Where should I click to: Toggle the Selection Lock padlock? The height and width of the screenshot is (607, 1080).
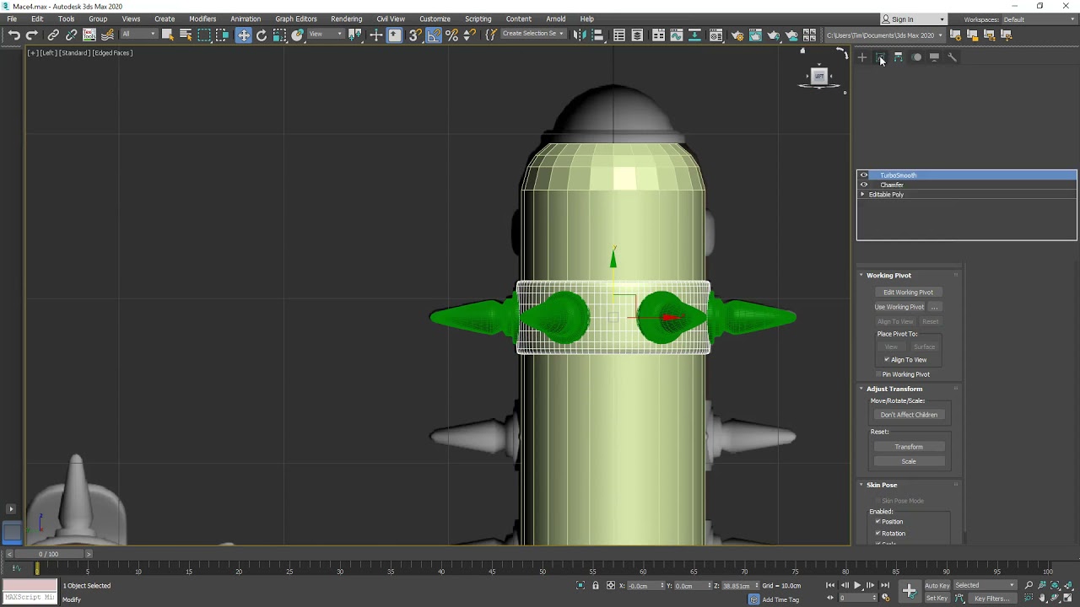[596, 586]
